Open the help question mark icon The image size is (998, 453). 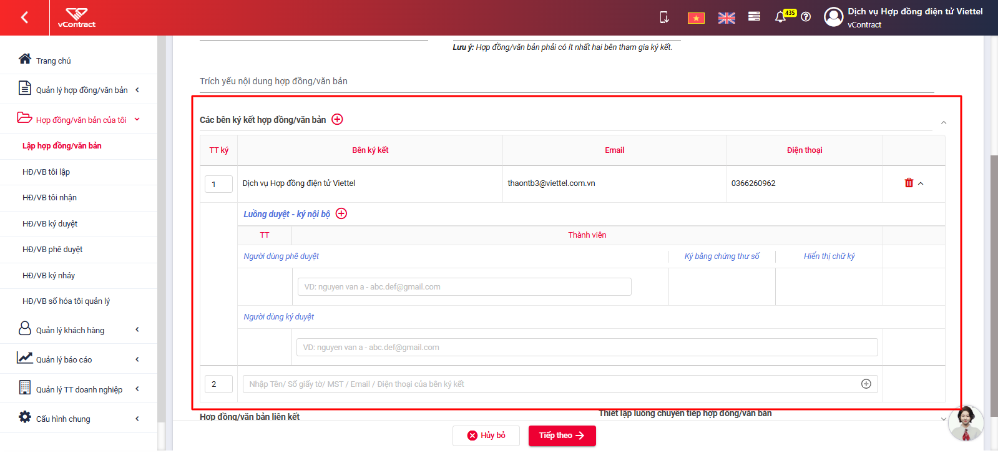[x=806, y=17]
